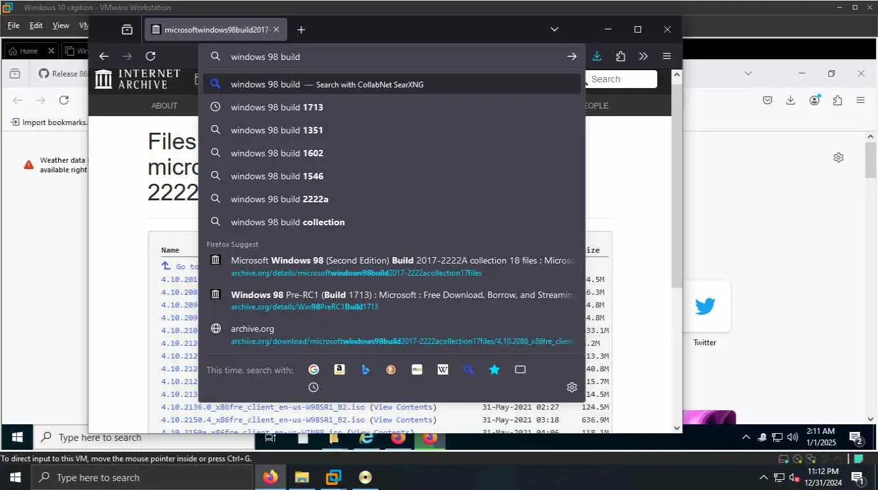
Task: Choose suggestion windows 98 build 1351
Action: click(x=392, y=130)
